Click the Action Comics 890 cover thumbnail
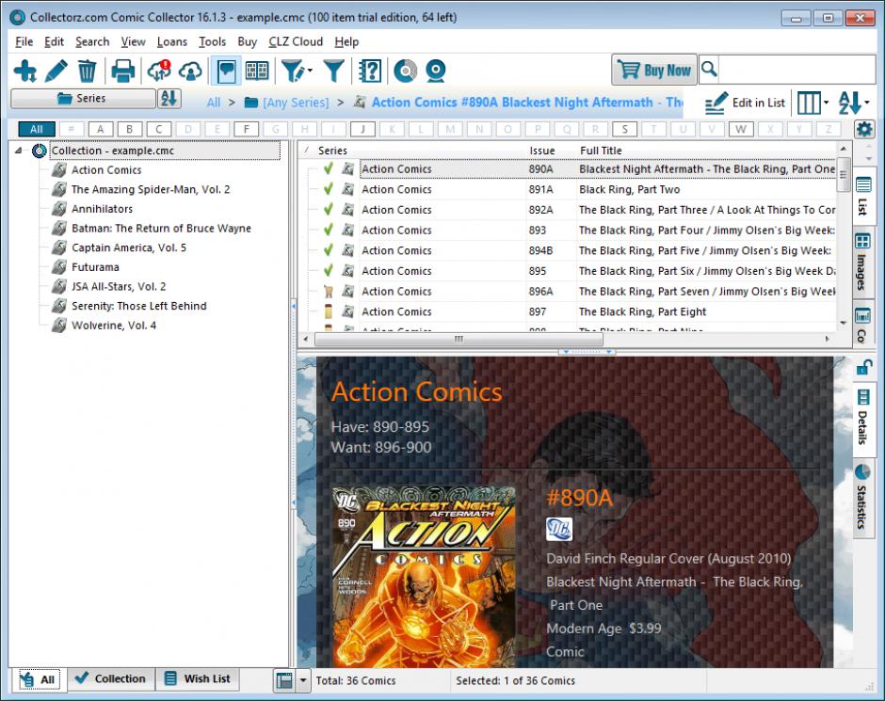This screenshot has height=701, width=885. pyautogui.click(x=424, y=577)
